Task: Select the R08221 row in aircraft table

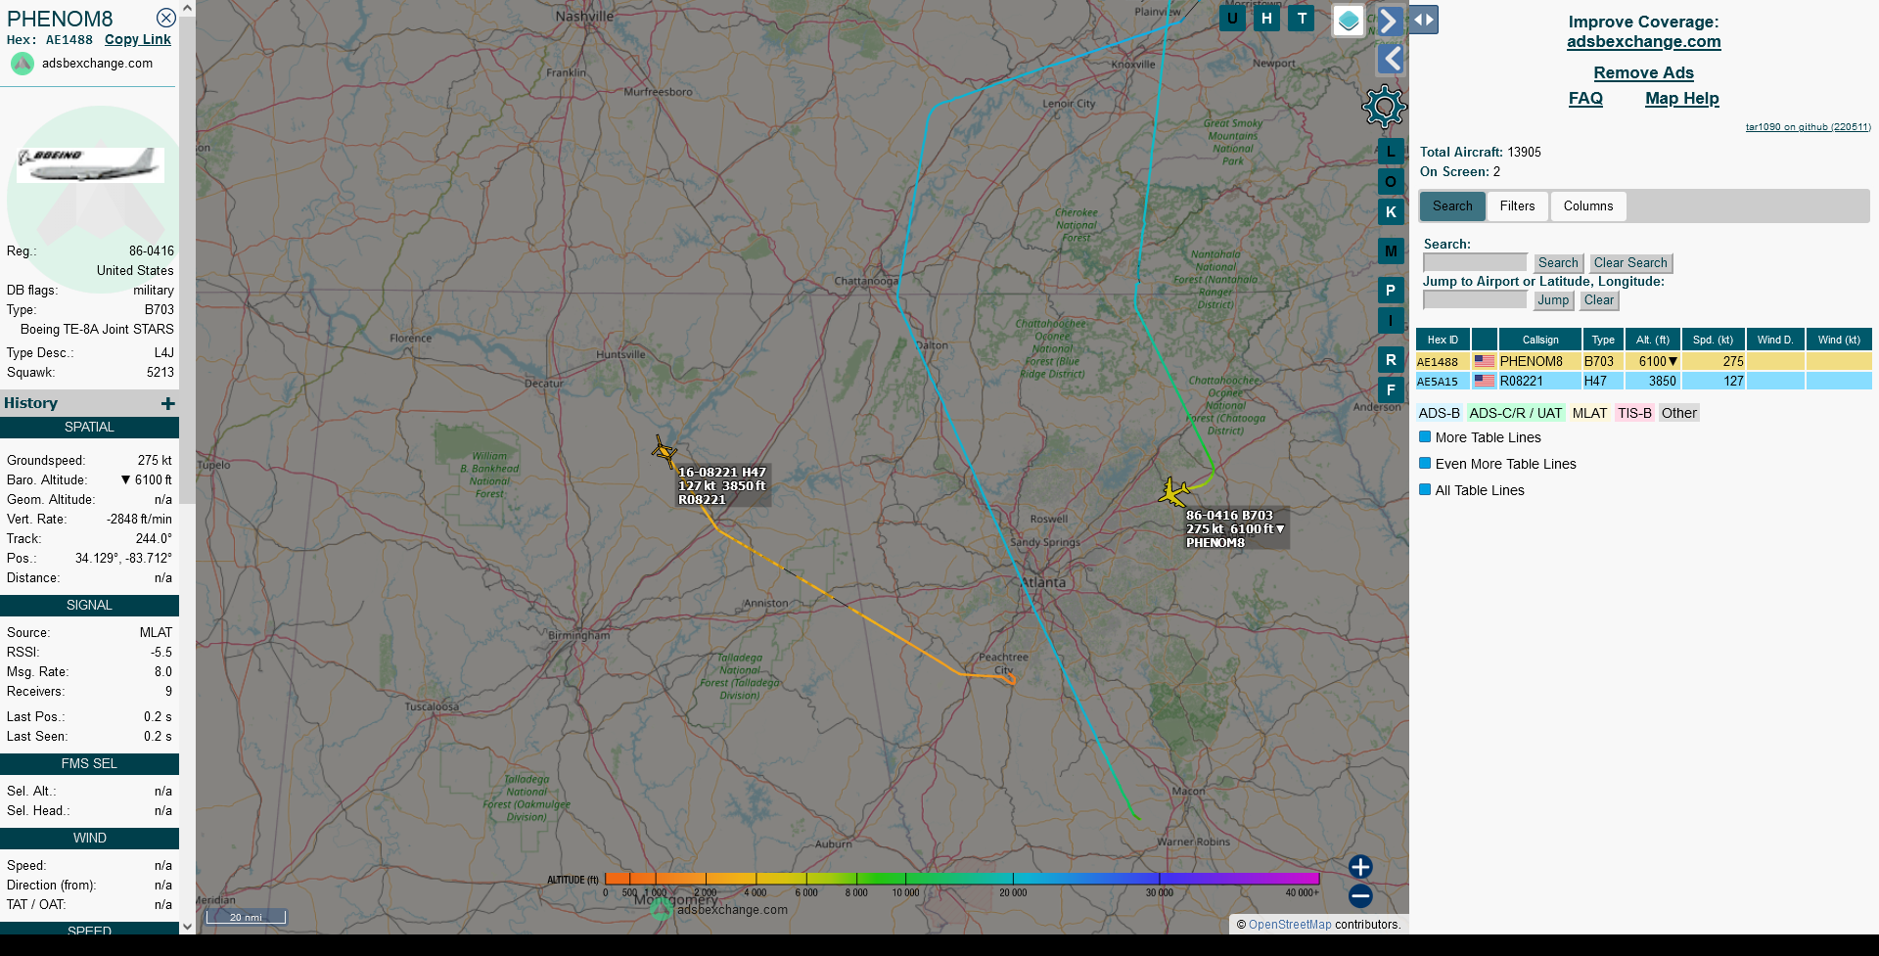Action: (1643, 381)
